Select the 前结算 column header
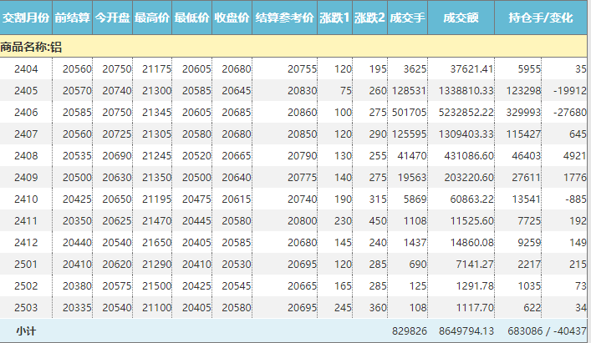The width and height of the screenshot is (591, 343). click(x=72, y=18)
